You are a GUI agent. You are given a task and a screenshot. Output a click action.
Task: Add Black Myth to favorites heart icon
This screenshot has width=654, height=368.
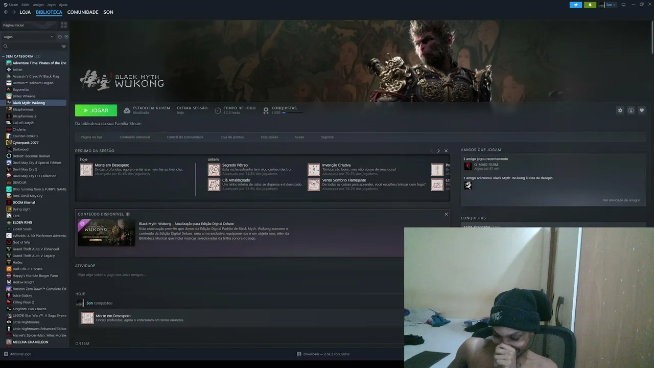pyautogui.click(x=642, y=110)
